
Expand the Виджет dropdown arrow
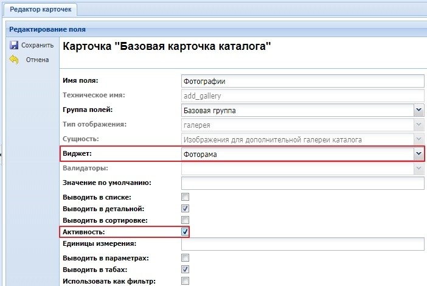click(418, 155)
